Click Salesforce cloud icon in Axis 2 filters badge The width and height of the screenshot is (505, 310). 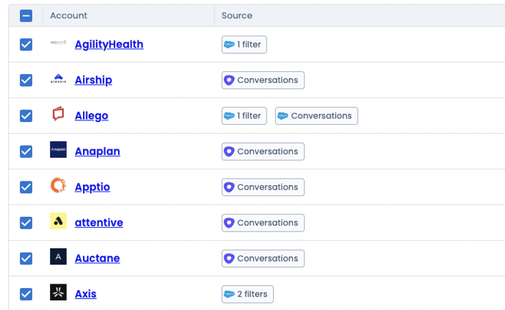(x=229, y=294)
